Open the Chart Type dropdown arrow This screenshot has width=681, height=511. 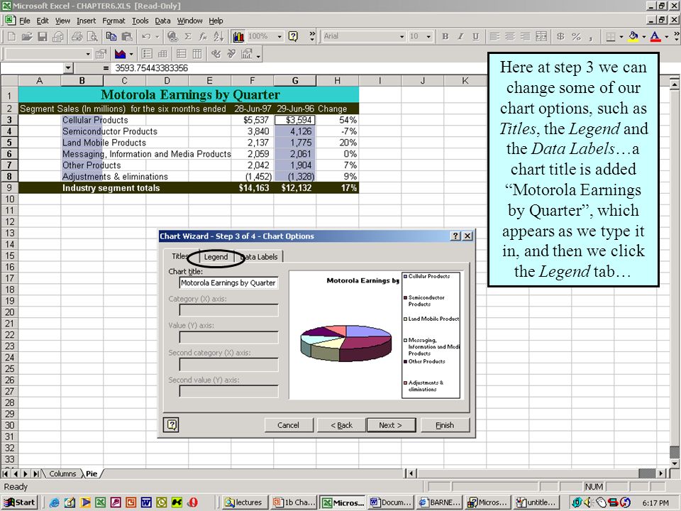point(131,54)
